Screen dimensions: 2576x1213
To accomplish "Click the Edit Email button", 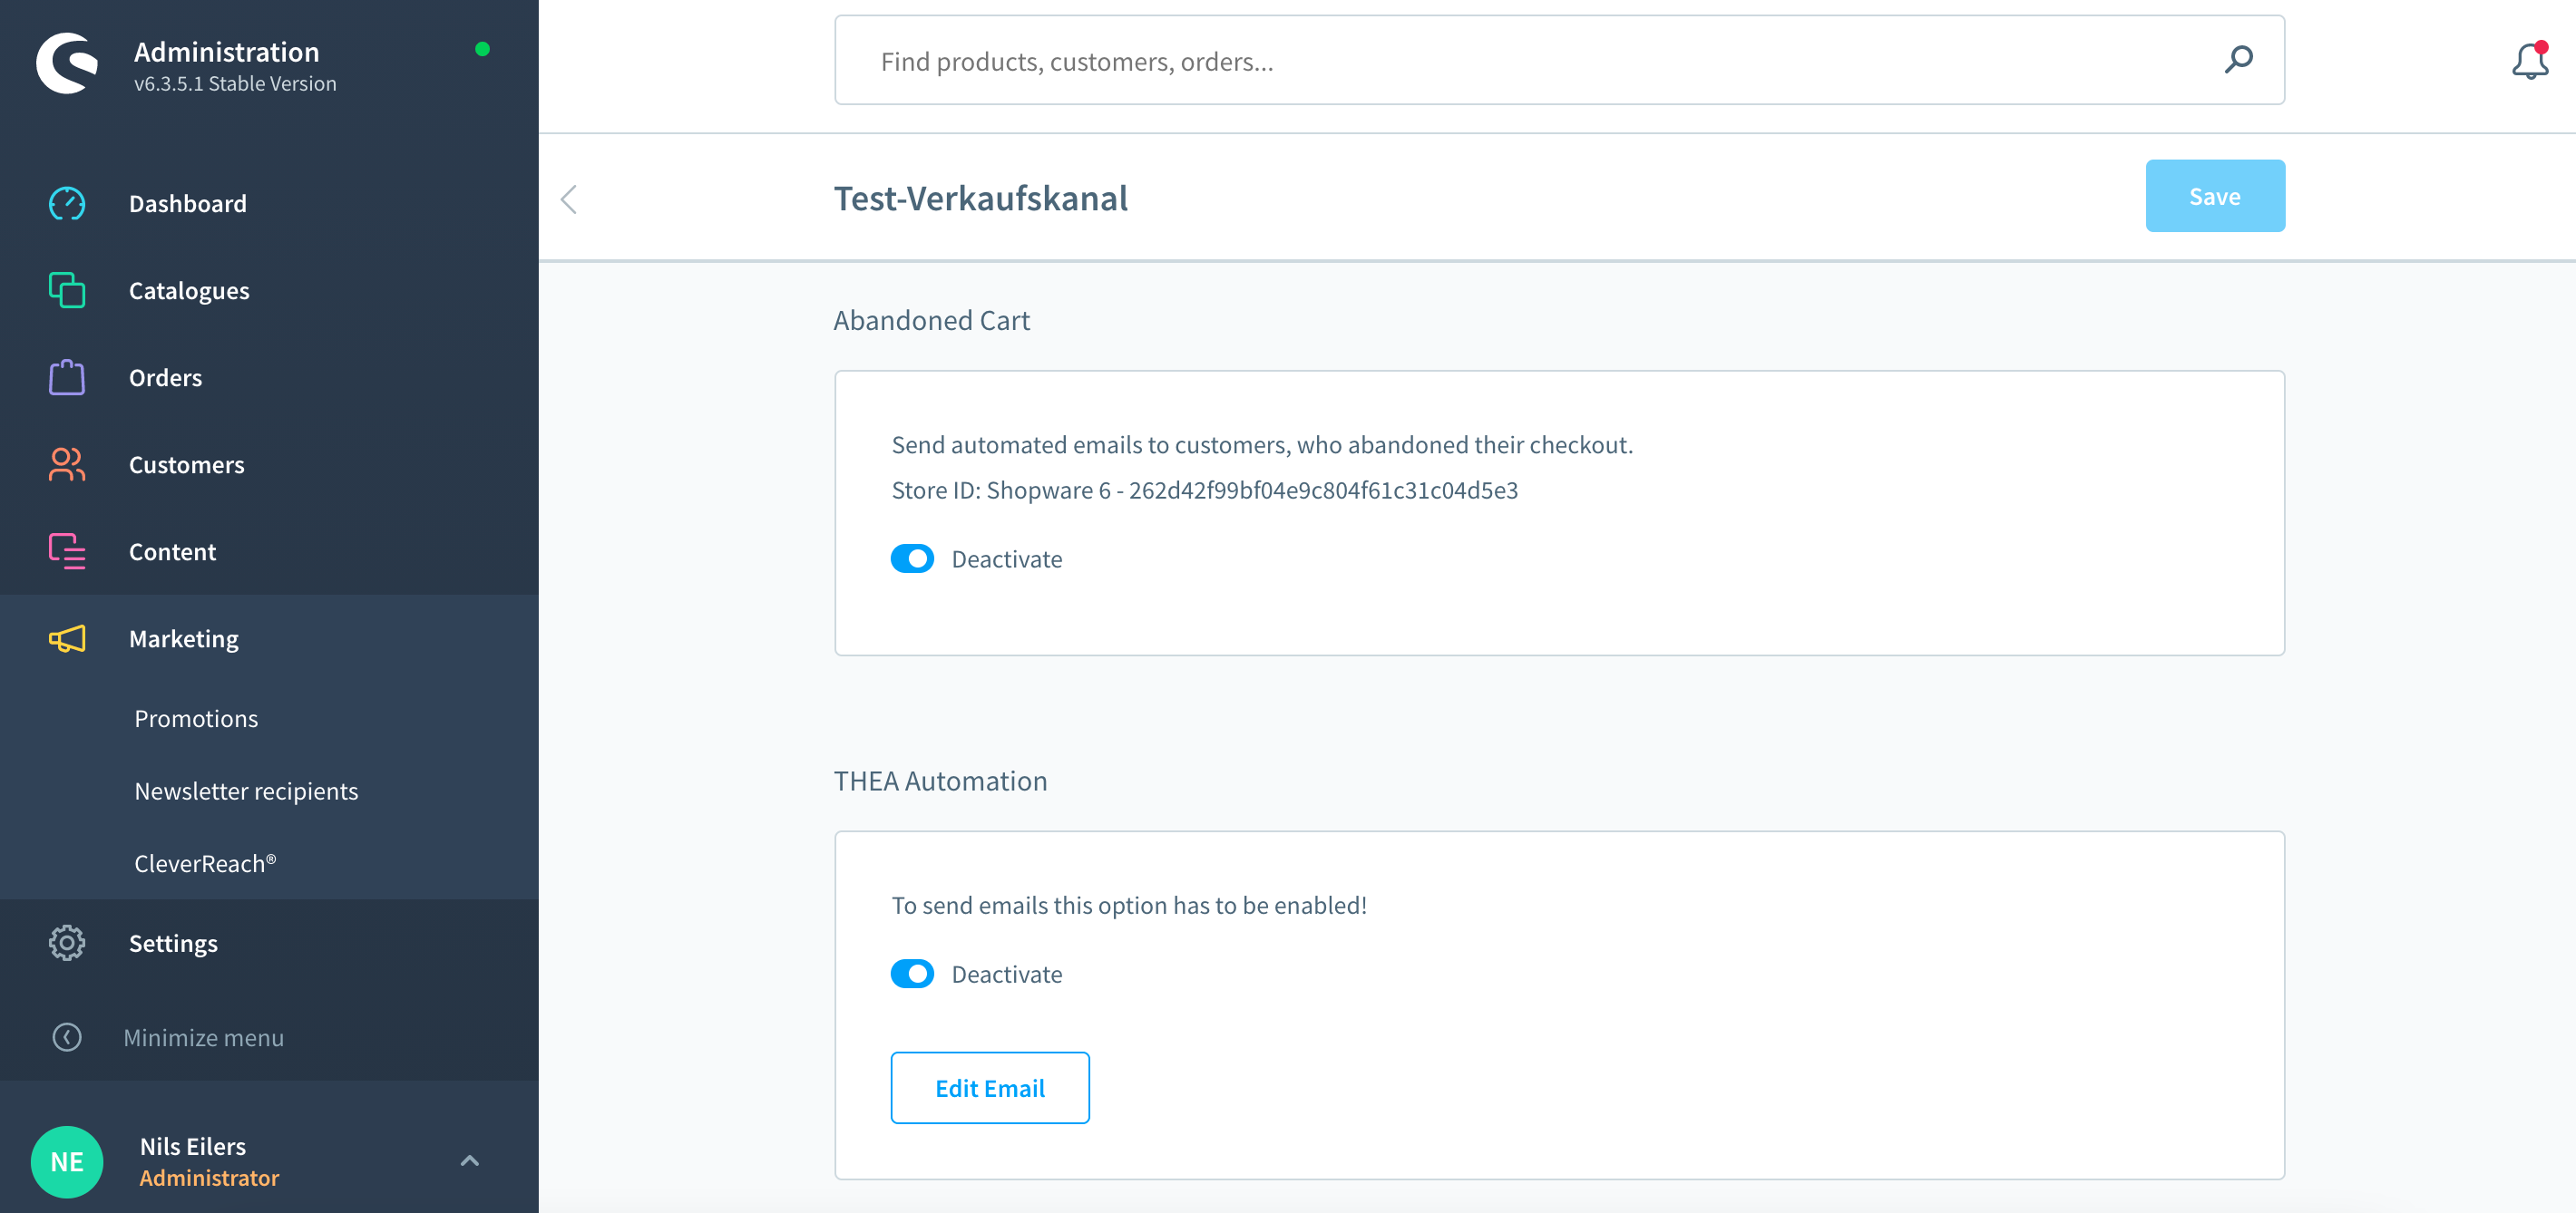I will [989, 1088].
